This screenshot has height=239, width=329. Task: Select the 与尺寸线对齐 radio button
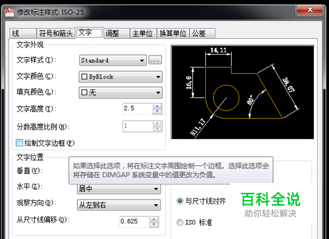180,201
